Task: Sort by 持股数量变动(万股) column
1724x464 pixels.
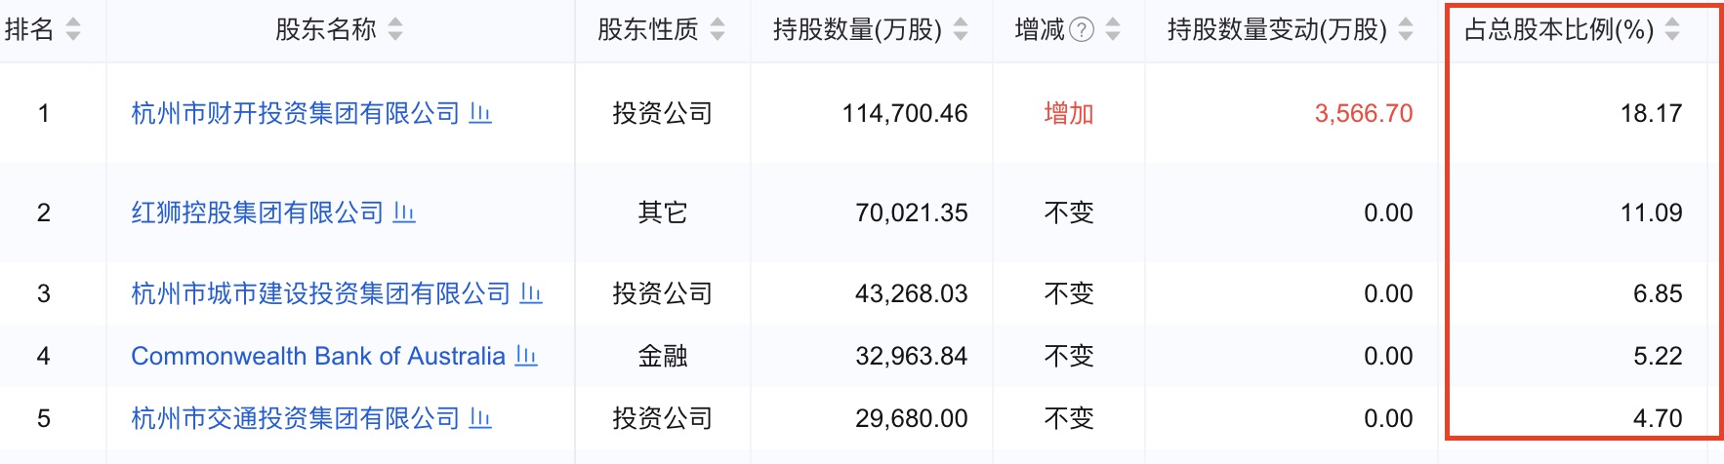Action: pos(1406,30)
